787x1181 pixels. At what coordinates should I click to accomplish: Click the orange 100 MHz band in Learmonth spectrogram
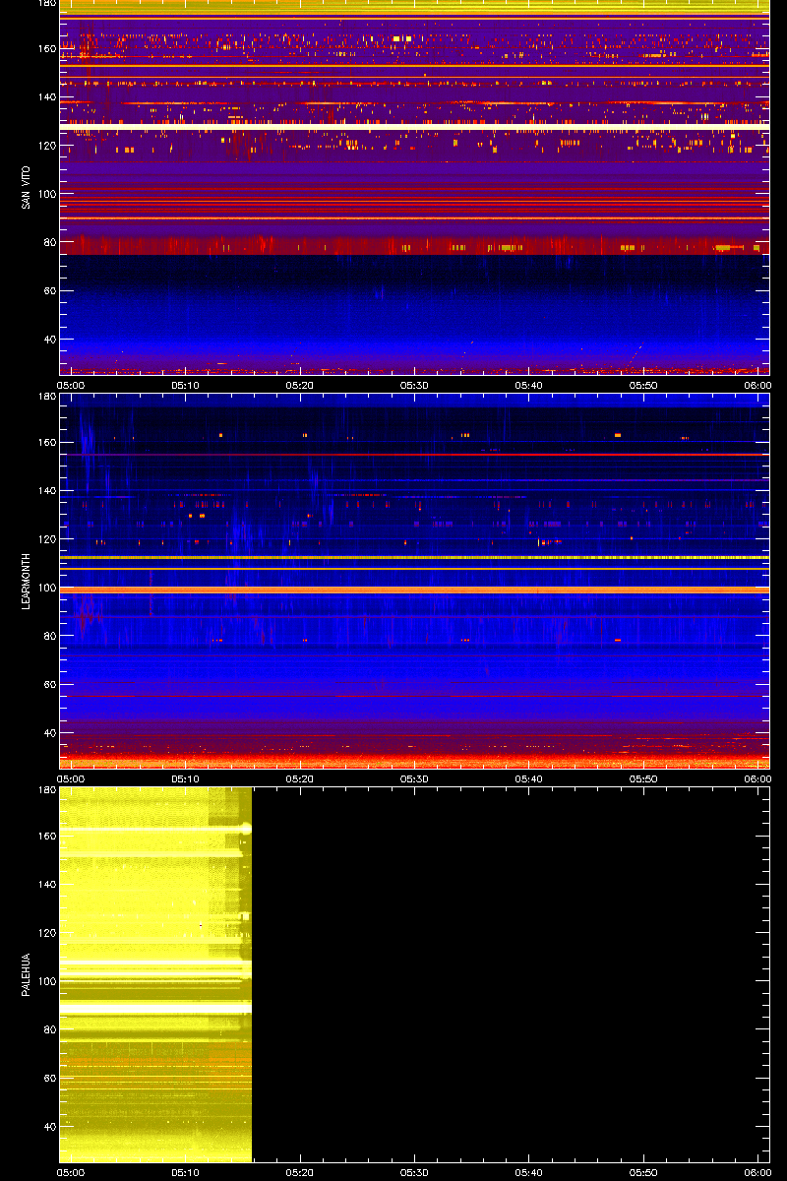point(414,589)
